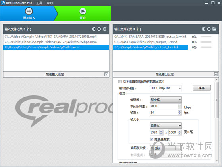The width and height of the screenshot is (222, 167).
Task: Click the settings scrollbar up arrow
Action: tap(216, 80)
